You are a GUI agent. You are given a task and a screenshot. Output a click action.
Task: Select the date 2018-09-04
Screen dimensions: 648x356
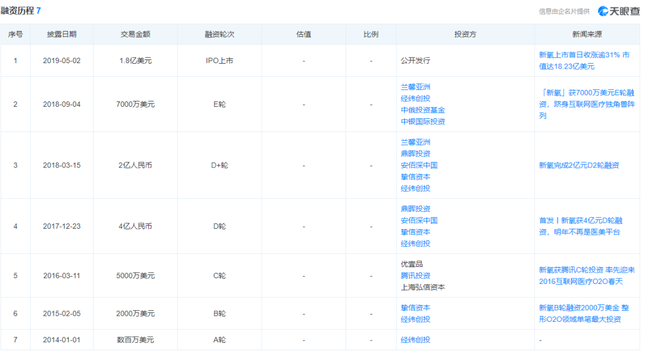coord(62,104)
